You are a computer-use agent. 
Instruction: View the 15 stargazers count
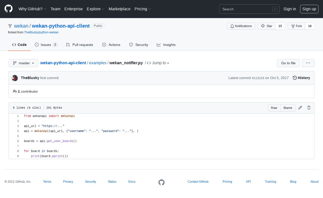pos(280,26)
